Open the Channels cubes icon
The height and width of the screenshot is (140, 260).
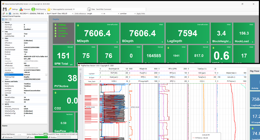tap(21, 9)
